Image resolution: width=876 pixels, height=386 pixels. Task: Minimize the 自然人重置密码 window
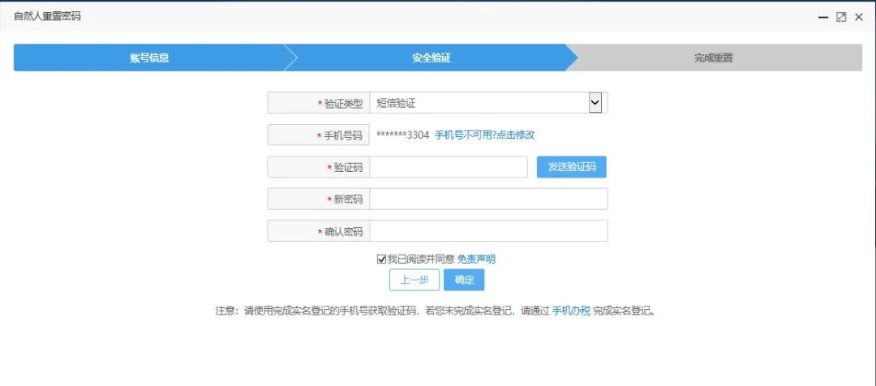tap(823, 17)
